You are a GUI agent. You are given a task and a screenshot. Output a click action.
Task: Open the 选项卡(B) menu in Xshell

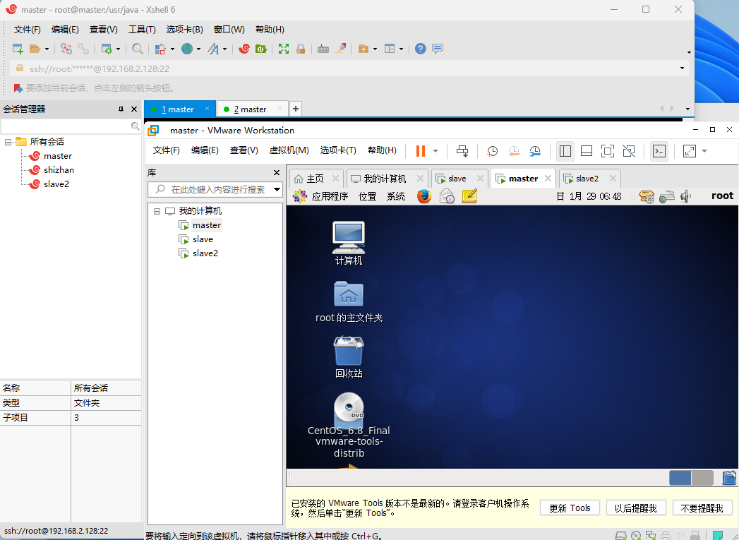coord(184,29)
